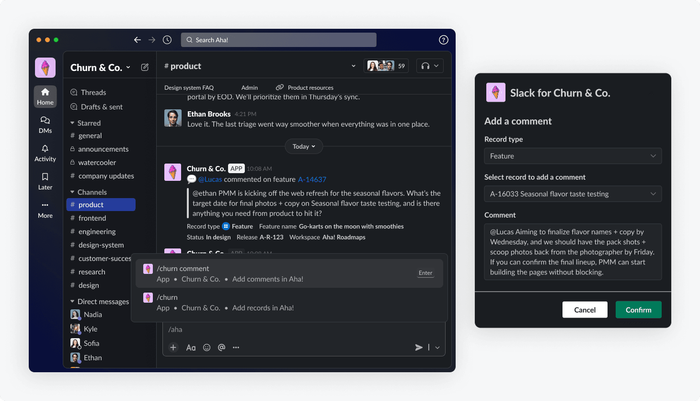Click the message composer field with /aha

304,330
